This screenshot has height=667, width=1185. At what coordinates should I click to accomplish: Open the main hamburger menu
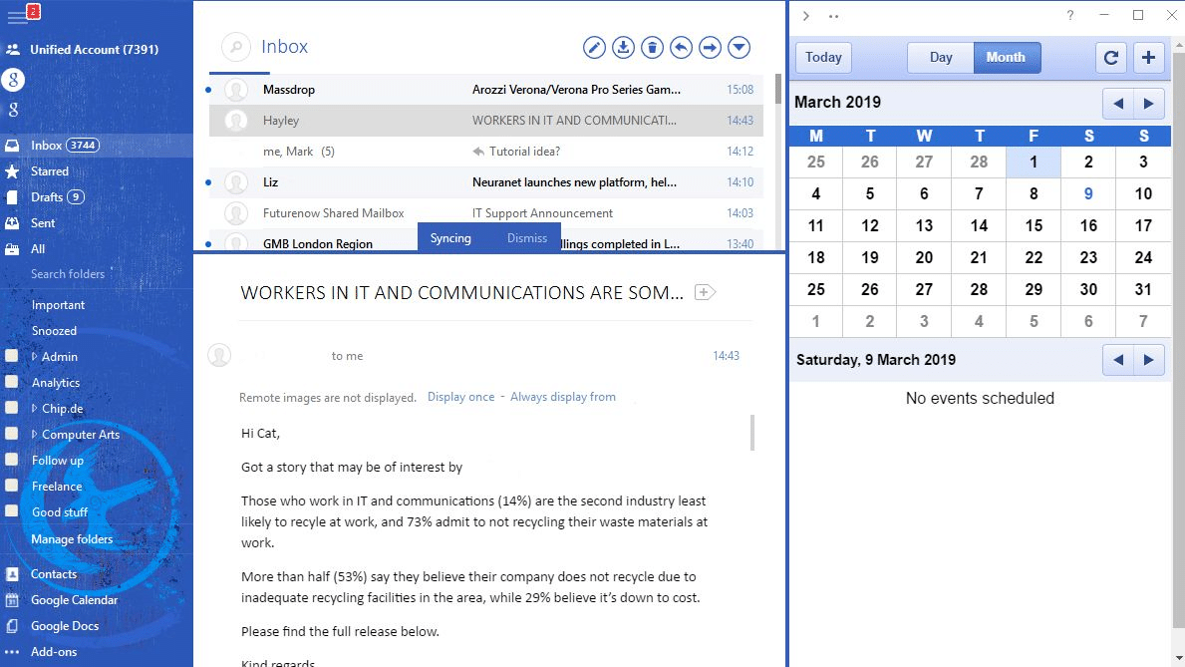pos(19,14)
